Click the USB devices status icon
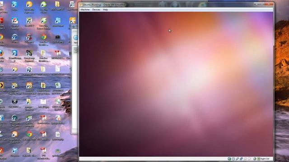289x162 pixels. click(x=237, y=159)
